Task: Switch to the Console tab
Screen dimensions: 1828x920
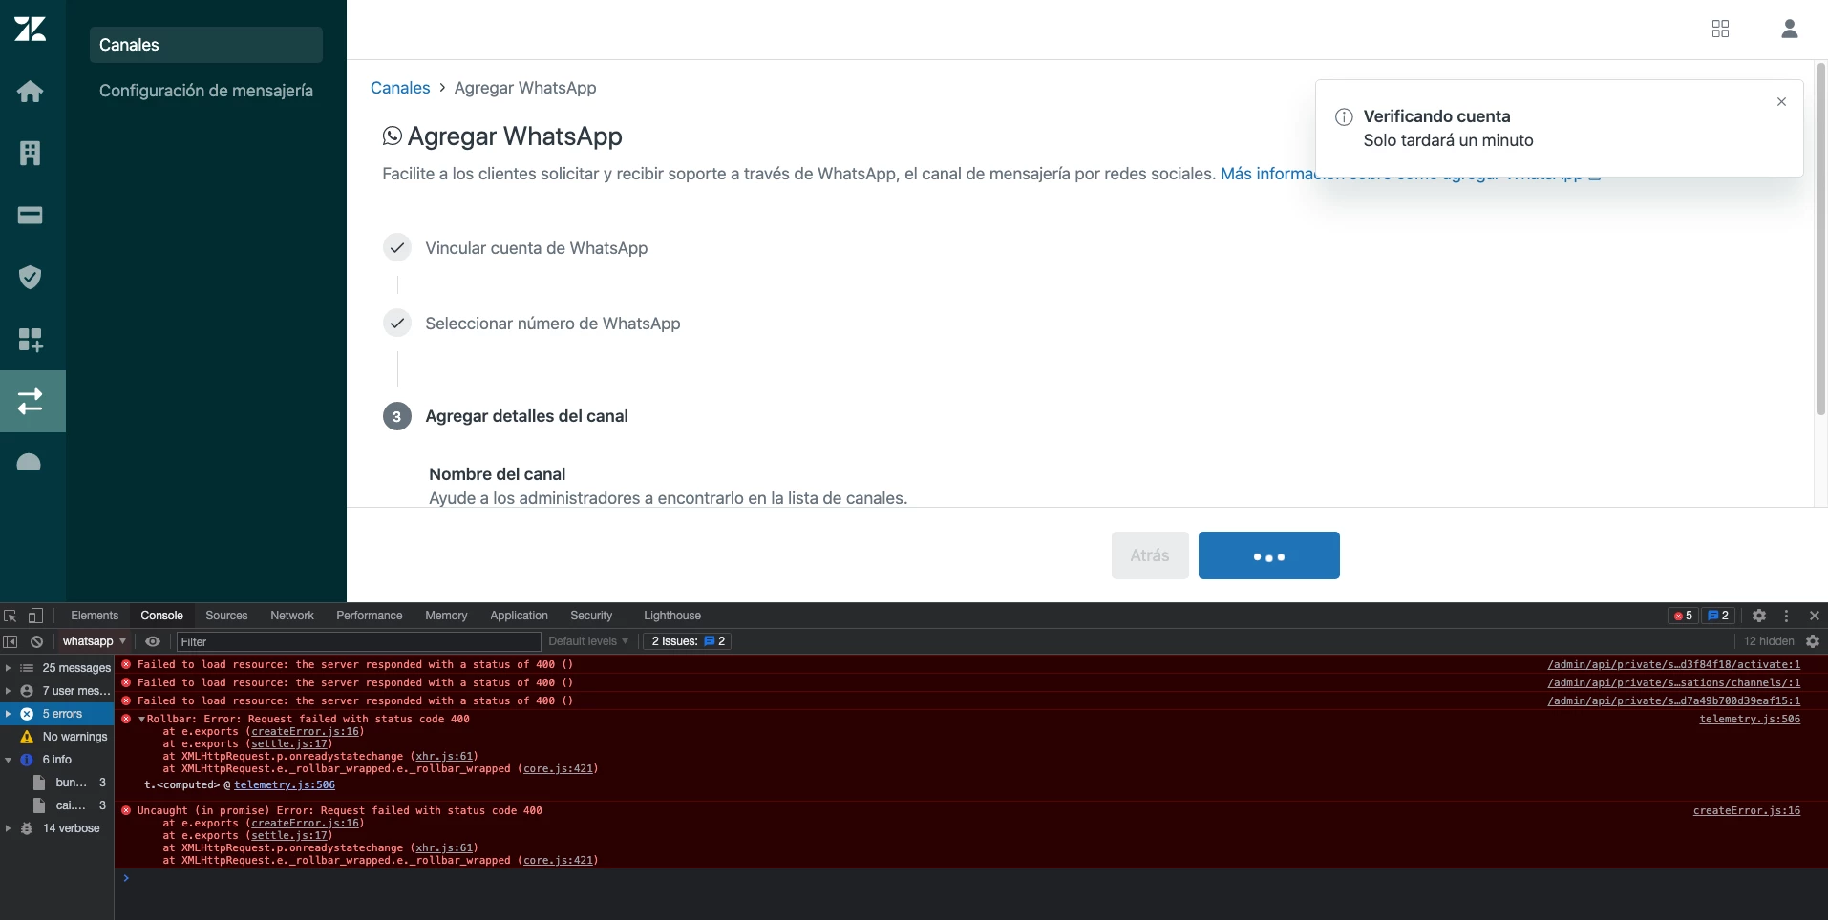Action: click(161, 616)
